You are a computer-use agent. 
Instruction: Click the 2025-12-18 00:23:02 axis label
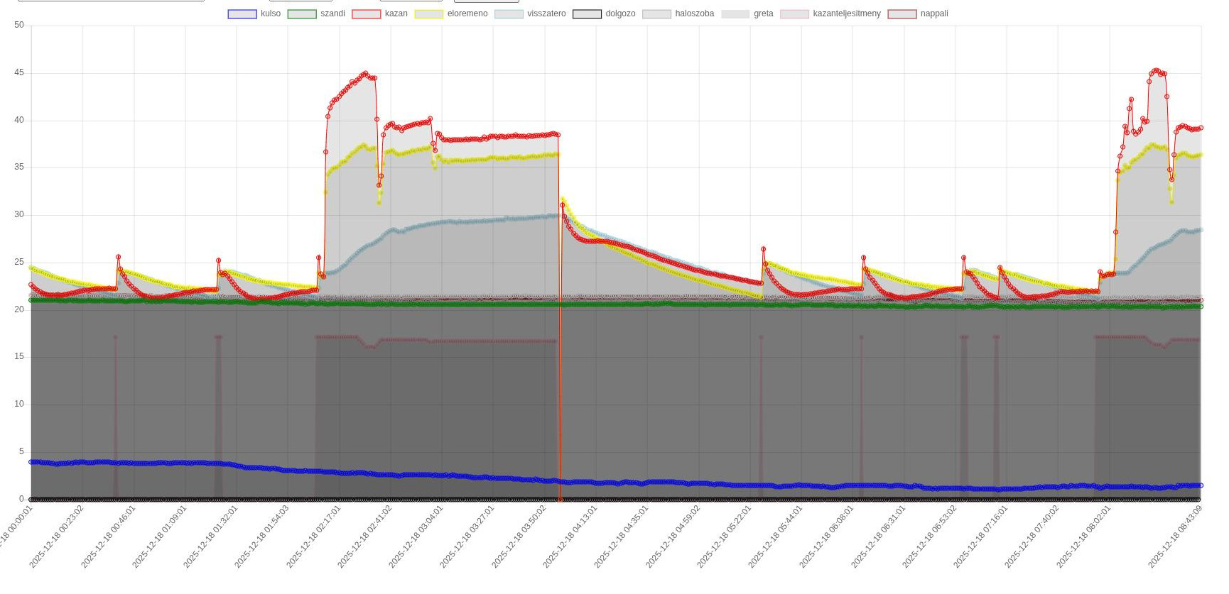pos(58,536)
